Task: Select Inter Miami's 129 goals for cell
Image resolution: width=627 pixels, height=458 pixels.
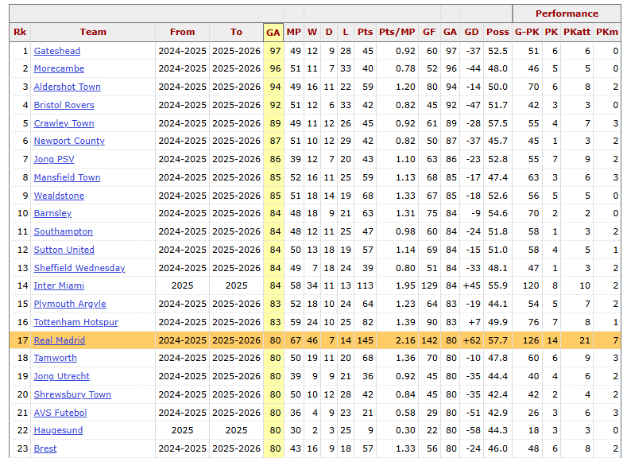Action: tap(429, 286)
